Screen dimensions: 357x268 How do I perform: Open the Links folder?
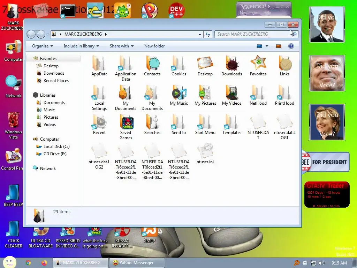coord(284,66)
